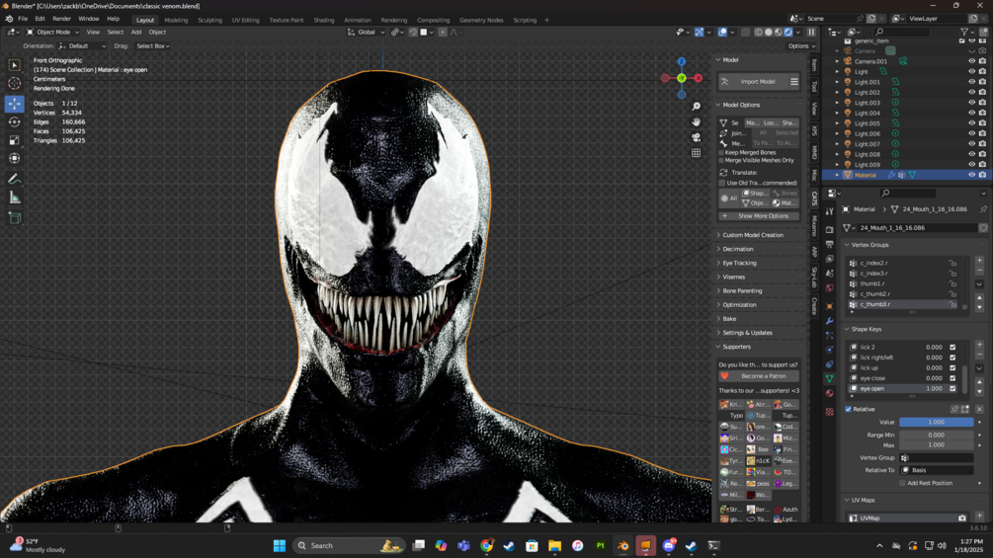Hide Light.003 using its eye icon
This screenshot has width=993, height=558.
971,103
